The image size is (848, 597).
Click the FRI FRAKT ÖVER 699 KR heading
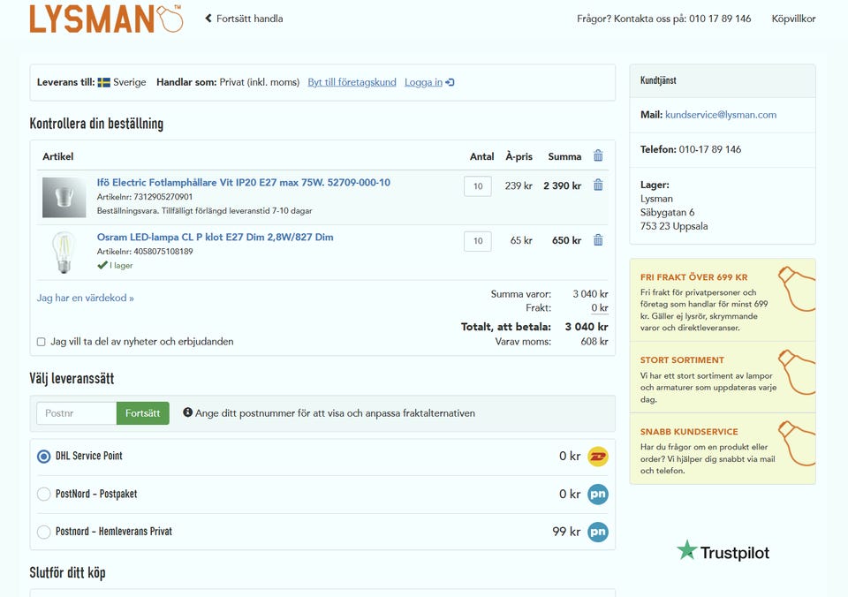tap(694, 277)
